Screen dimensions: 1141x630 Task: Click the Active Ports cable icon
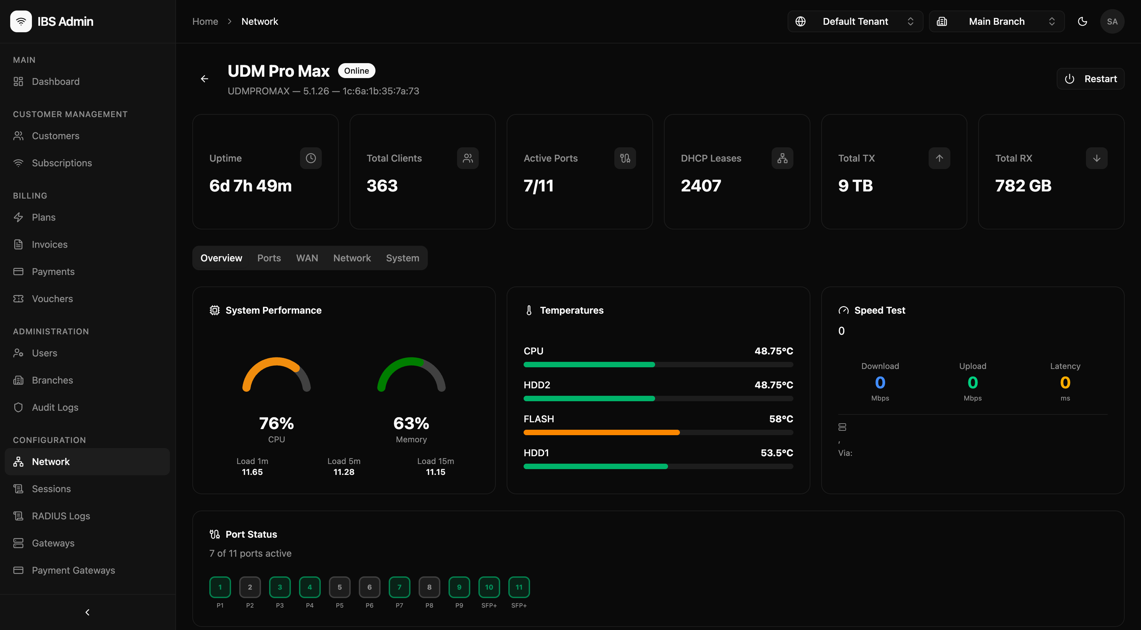625,158
